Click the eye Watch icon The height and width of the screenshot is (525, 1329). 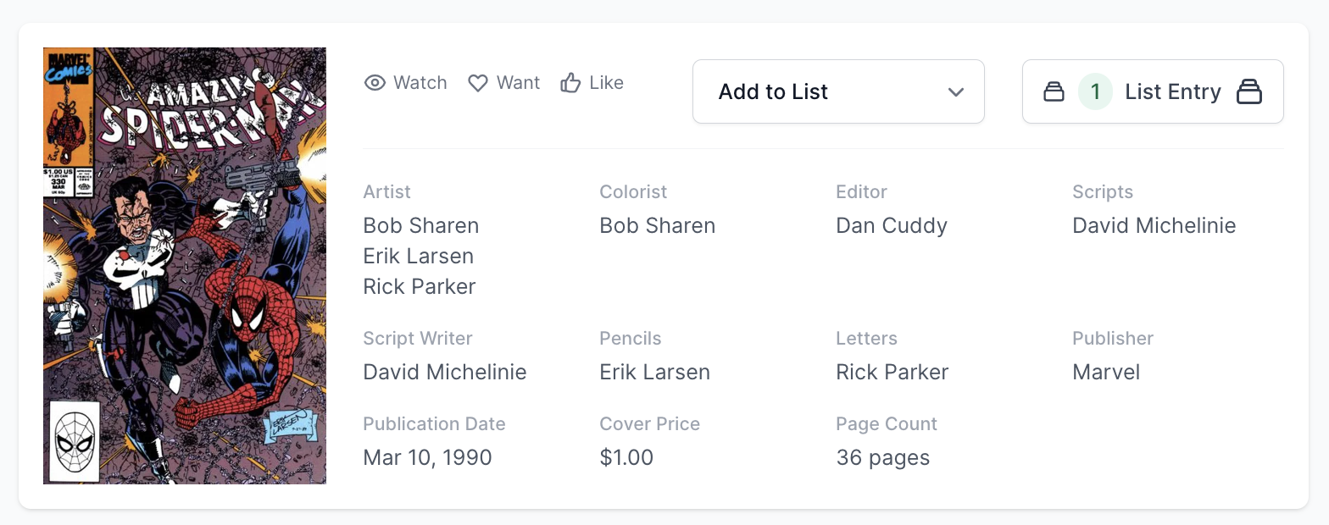tap(375, 83)
